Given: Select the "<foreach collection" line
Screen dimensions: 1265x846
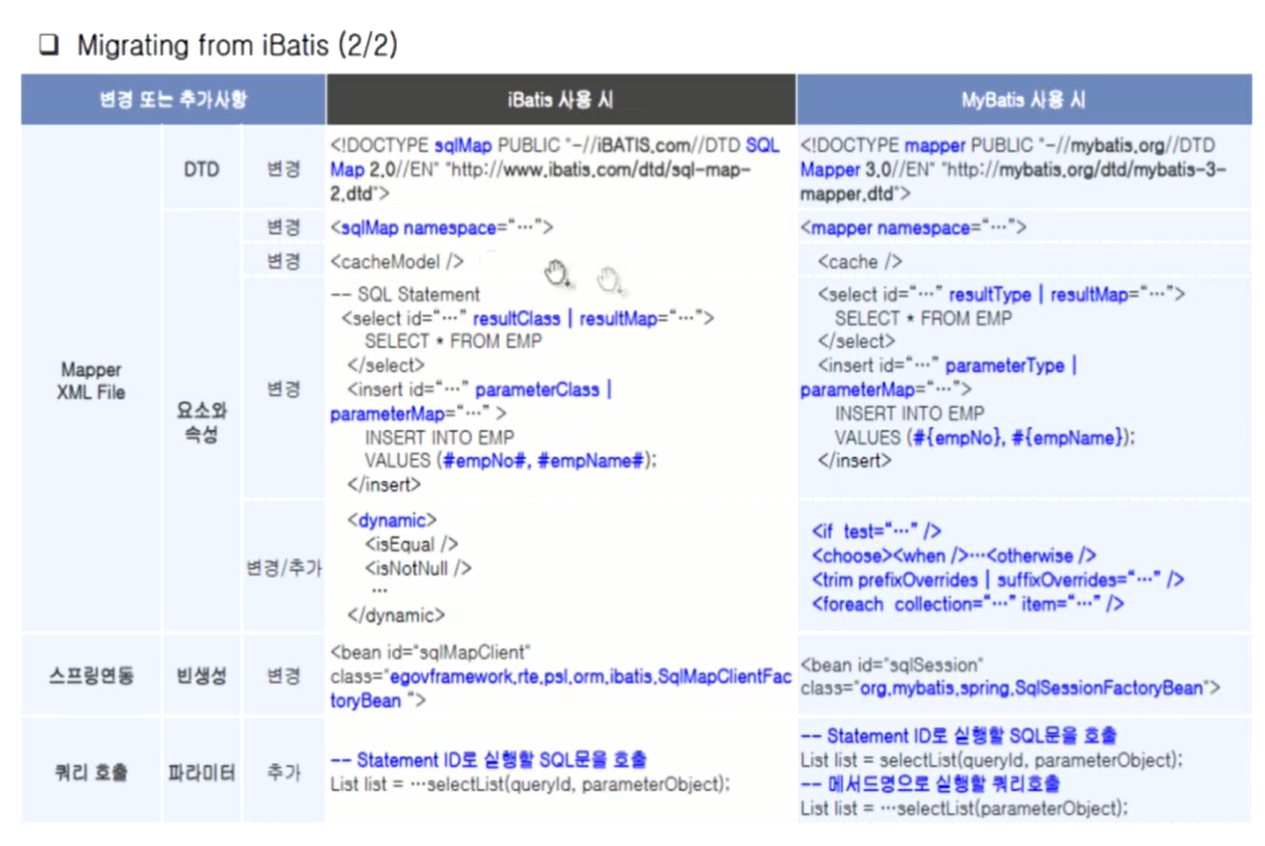Looking at the screenshot, I should (968, 604).
